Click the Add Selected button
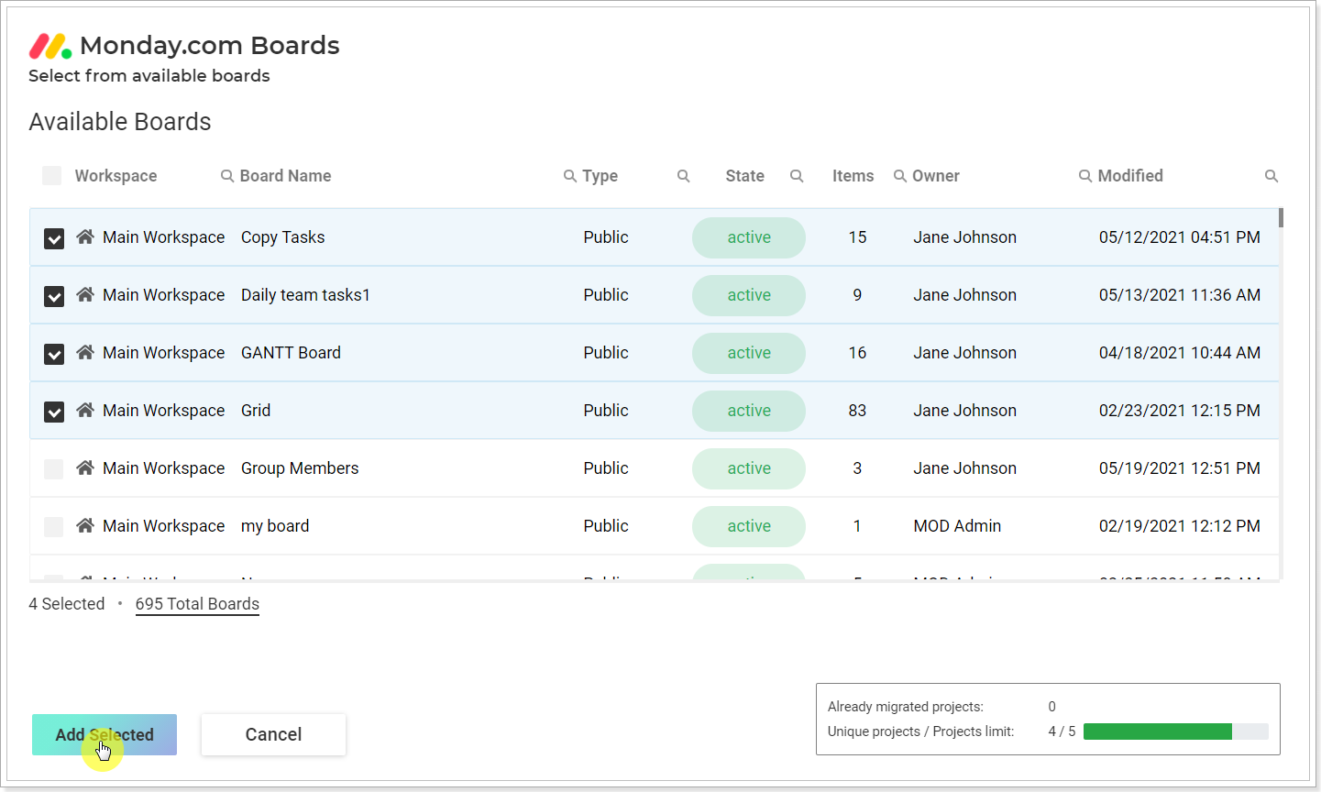This screenshot has height=792, width=1321. [x=104, y=734]
